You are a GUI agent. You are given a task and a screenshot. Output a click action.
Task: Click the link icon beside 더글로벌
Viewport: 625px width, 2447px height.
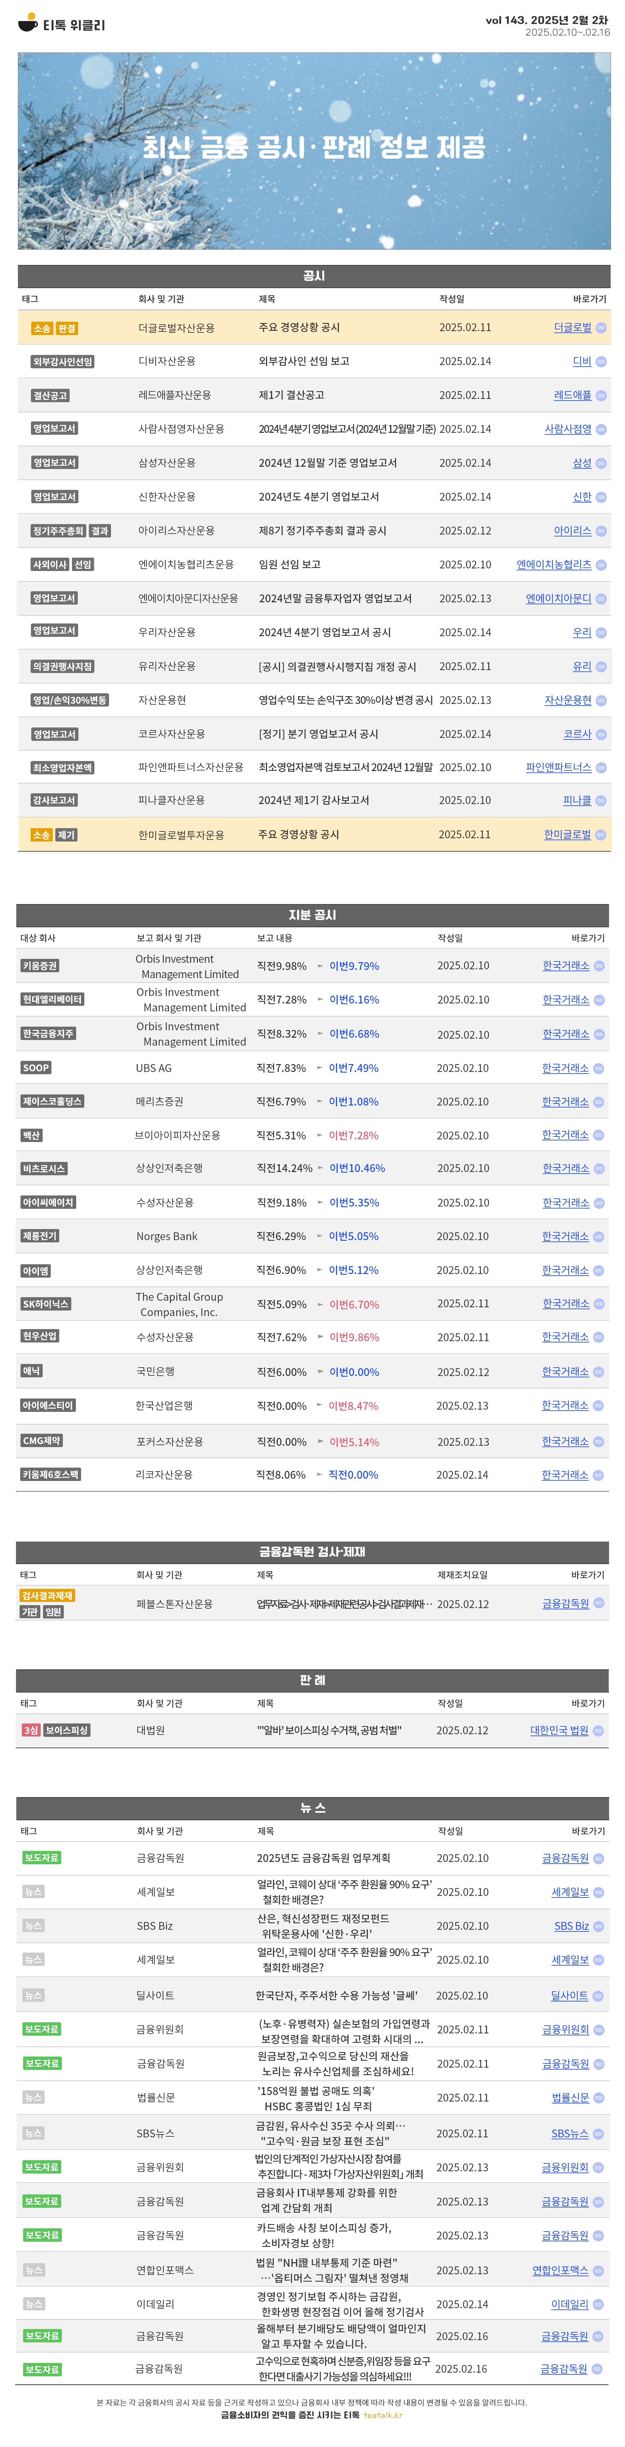(x=601, y=328)
